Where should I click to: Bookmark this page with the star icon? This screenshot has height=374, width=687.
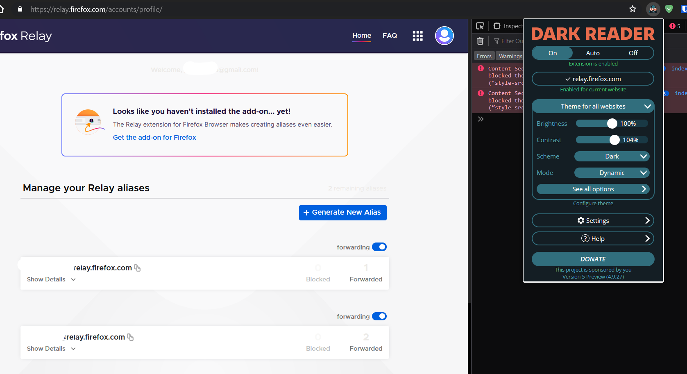click(x=633, y=9)
